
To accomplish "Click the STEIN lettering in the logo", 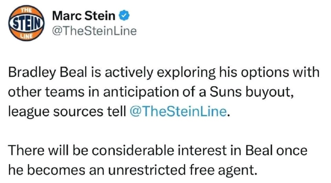I will point(27,23).
